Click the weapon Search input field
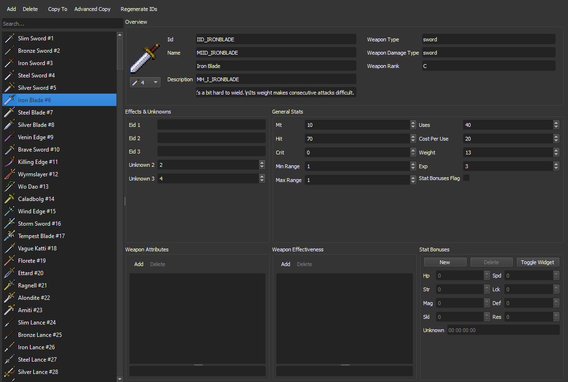This screenshot has width=568, height=382. coord(62,23)
